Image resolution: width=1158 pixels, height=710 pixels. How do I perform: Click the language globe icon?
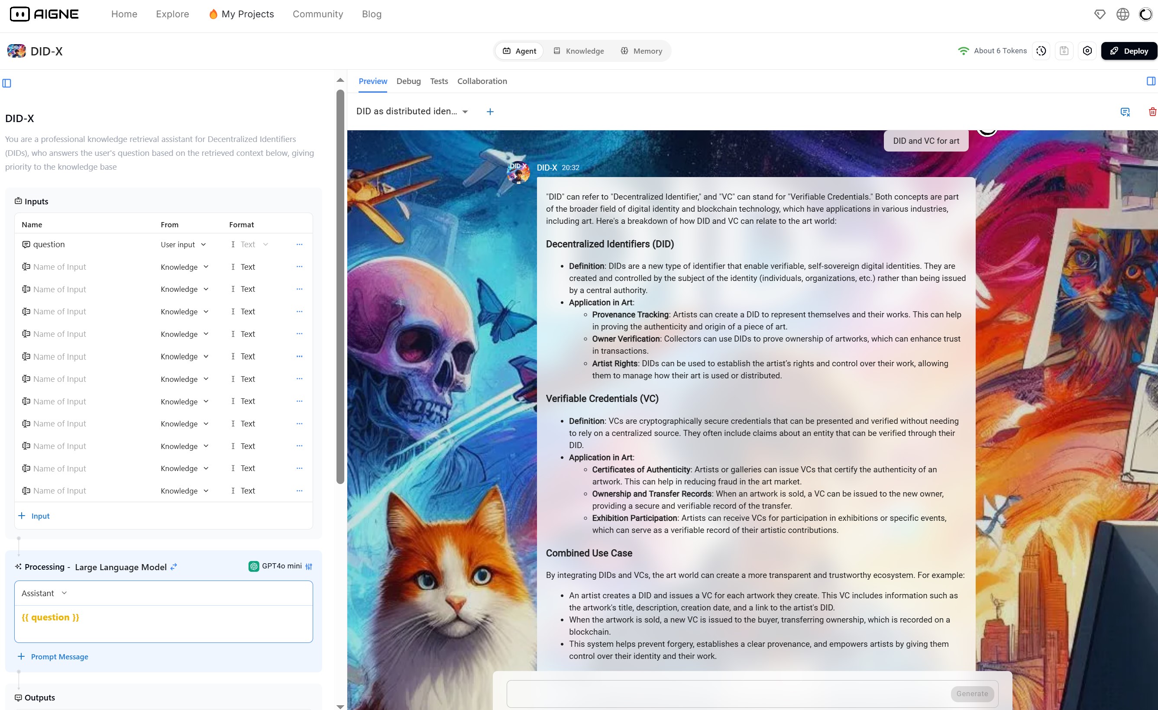pos(1123,14)
